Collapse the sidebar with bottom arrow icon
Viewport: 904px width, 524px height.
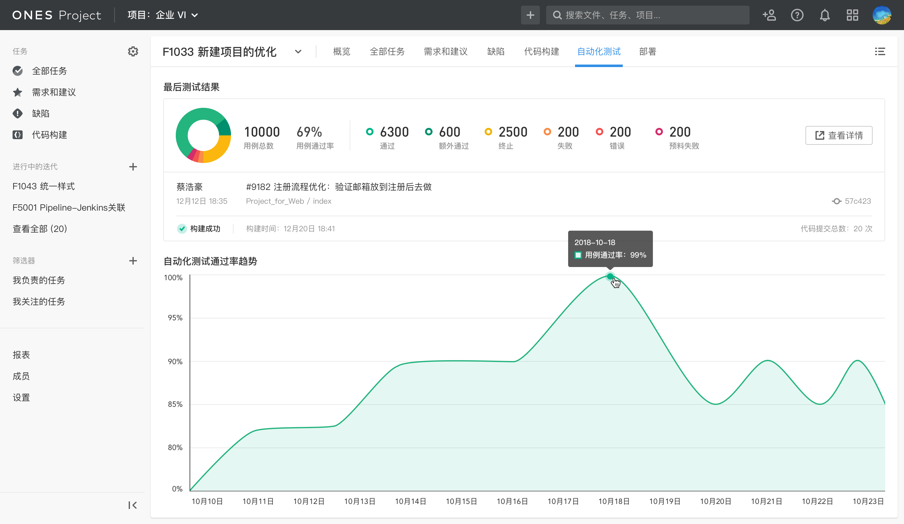[x=132, y=505]
